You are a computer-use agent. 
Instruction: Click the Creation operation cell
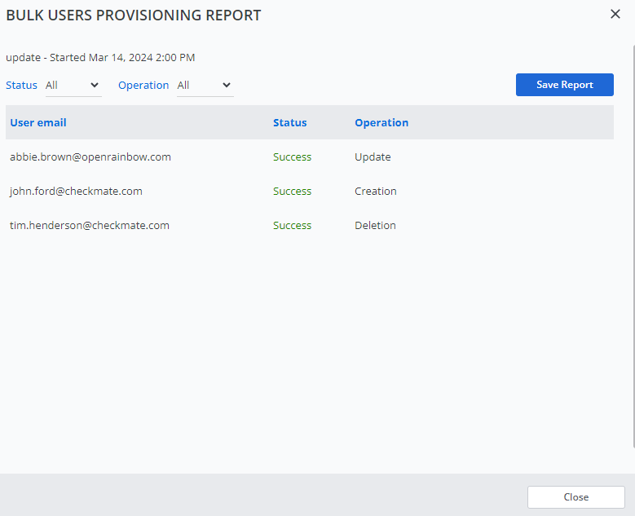(x=376, y=192)
